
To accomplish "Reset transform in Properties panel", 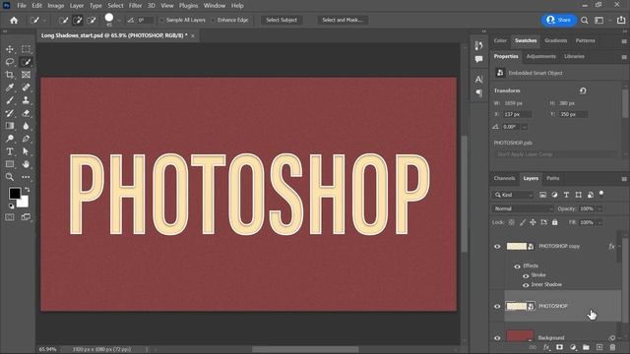I will click(x=583, y=90).
